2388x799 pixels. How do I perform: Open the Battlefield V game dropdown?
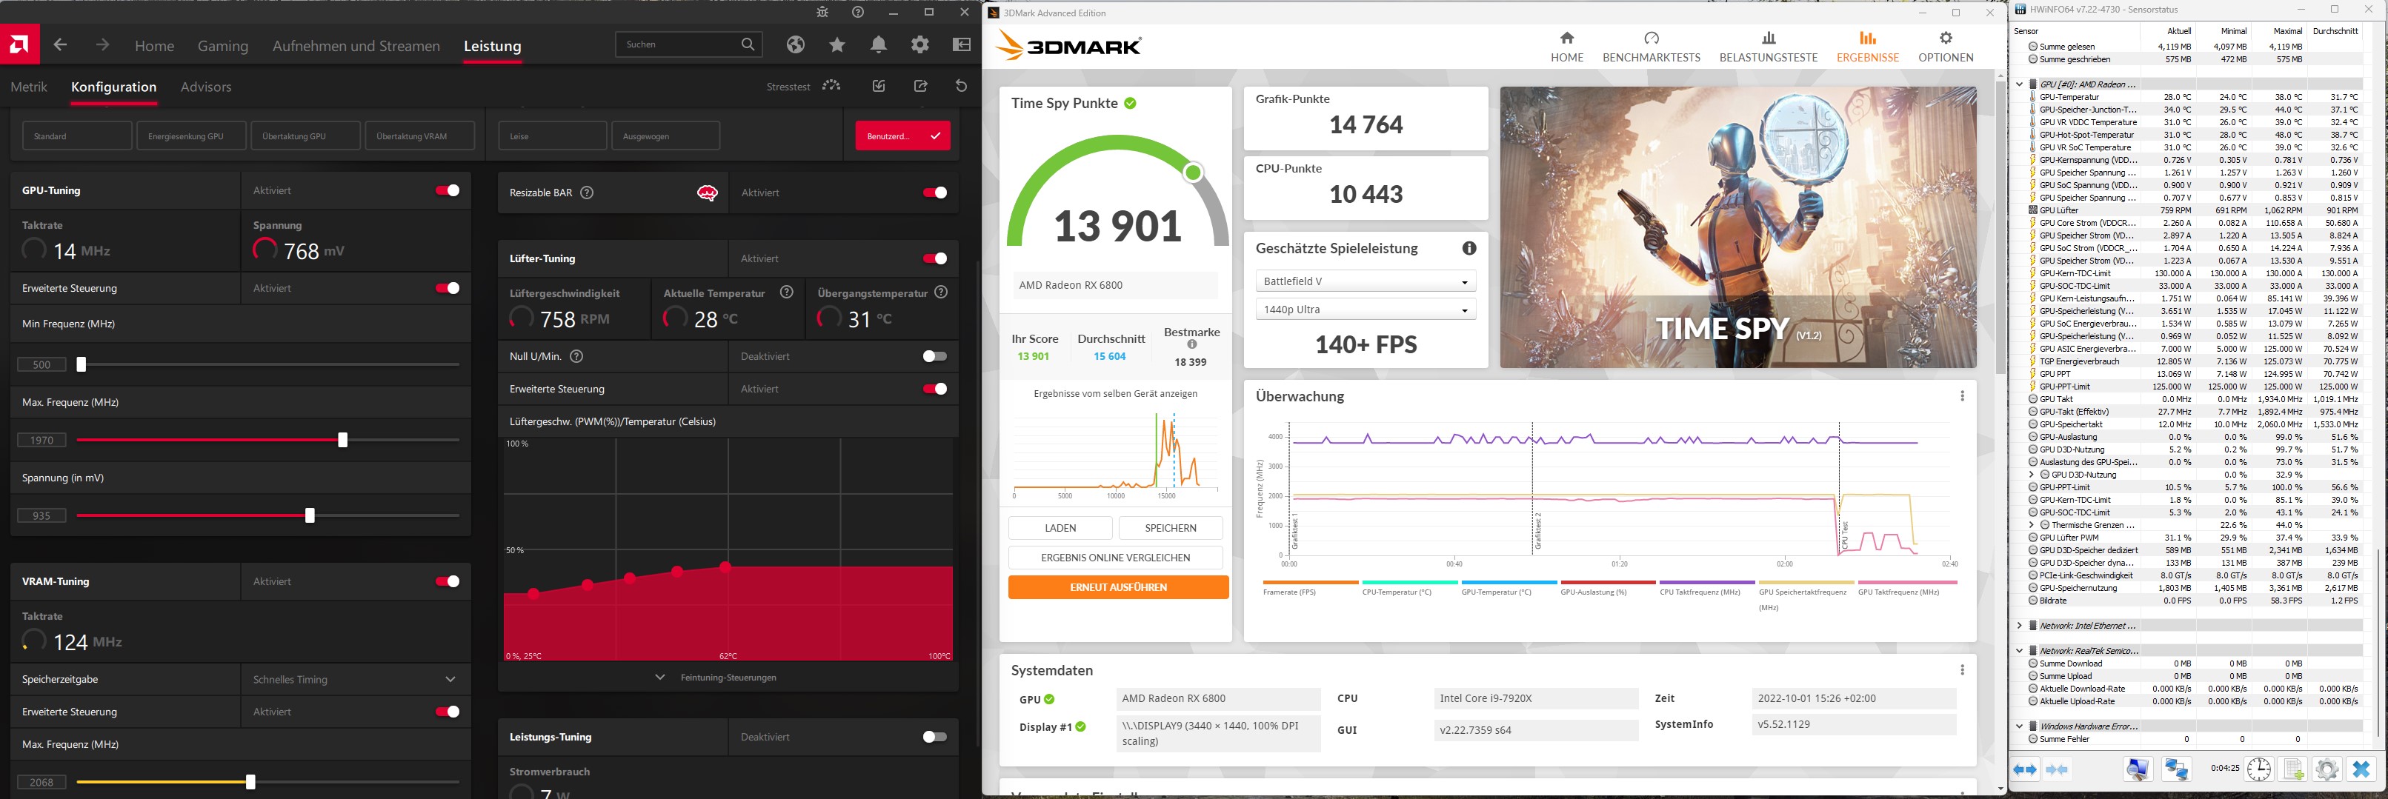coord(1366,281)
